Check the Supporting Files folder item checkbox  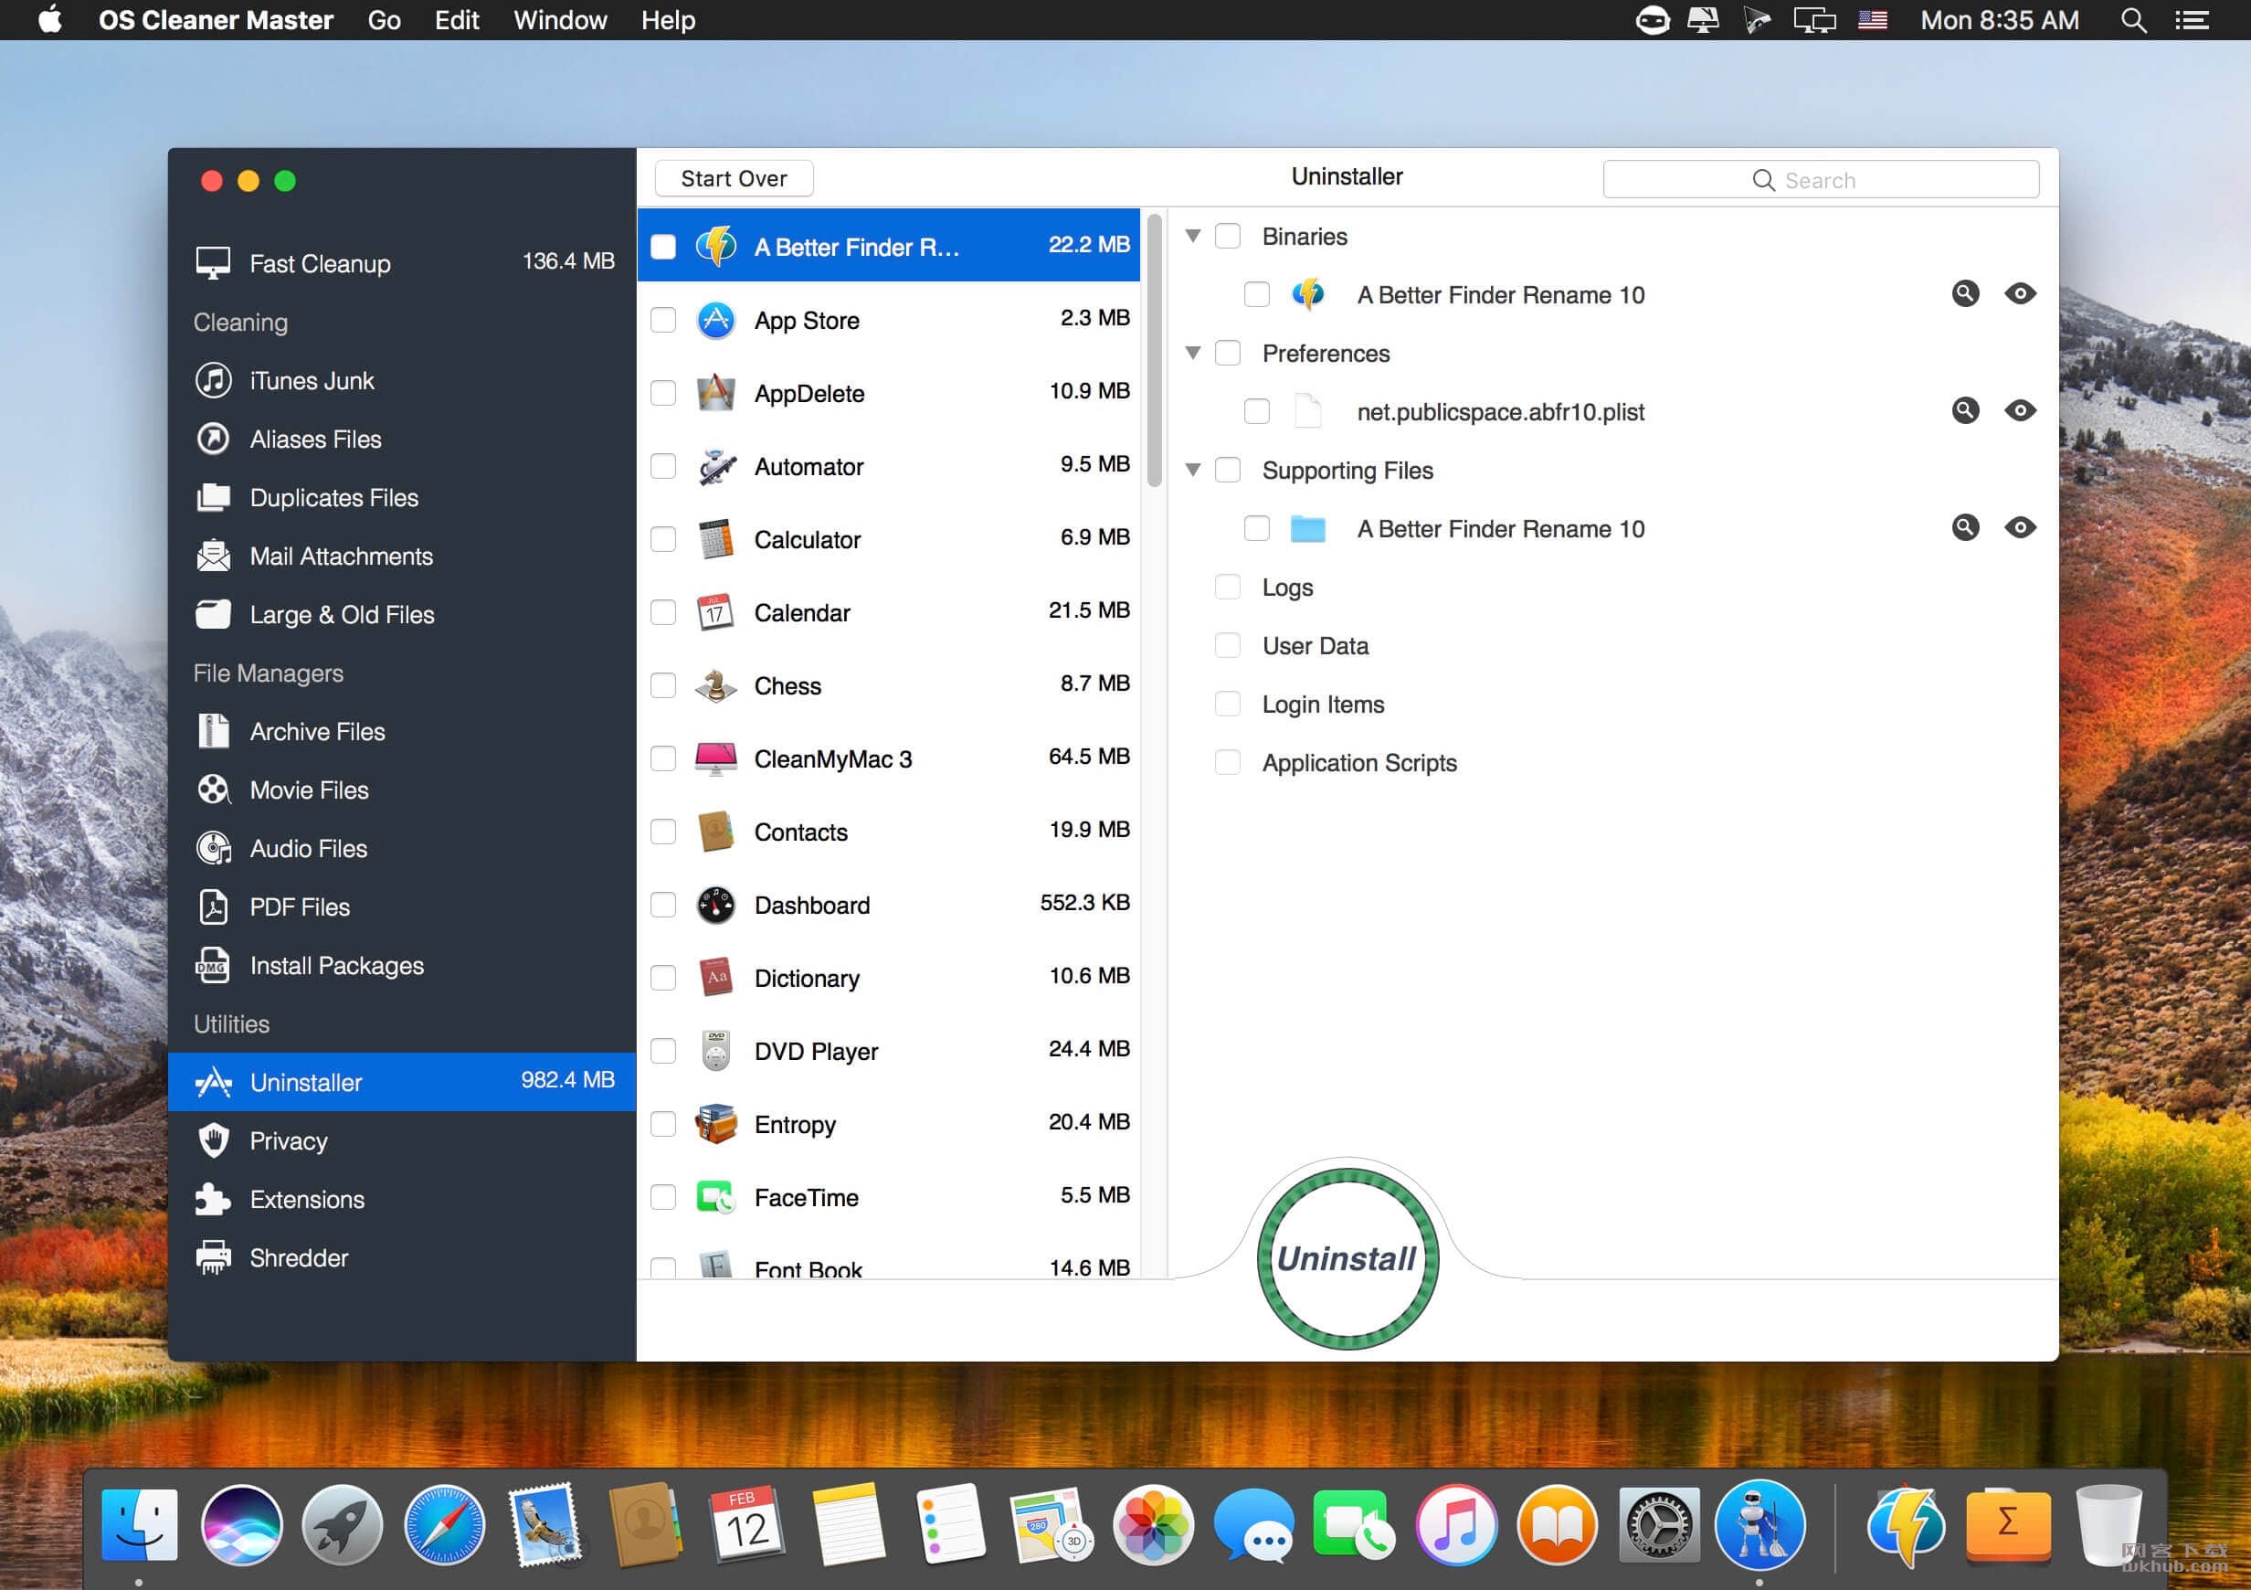click(1257, 529)
